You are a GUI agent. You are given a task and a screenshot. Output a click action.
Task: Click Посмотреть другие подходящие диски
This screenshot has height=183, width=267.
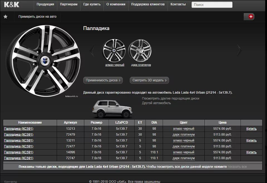(170, 98)
